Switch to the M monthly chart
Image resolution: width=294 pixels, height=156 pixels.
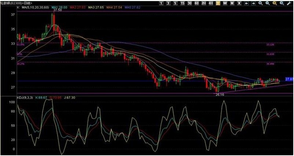(232, 3)
